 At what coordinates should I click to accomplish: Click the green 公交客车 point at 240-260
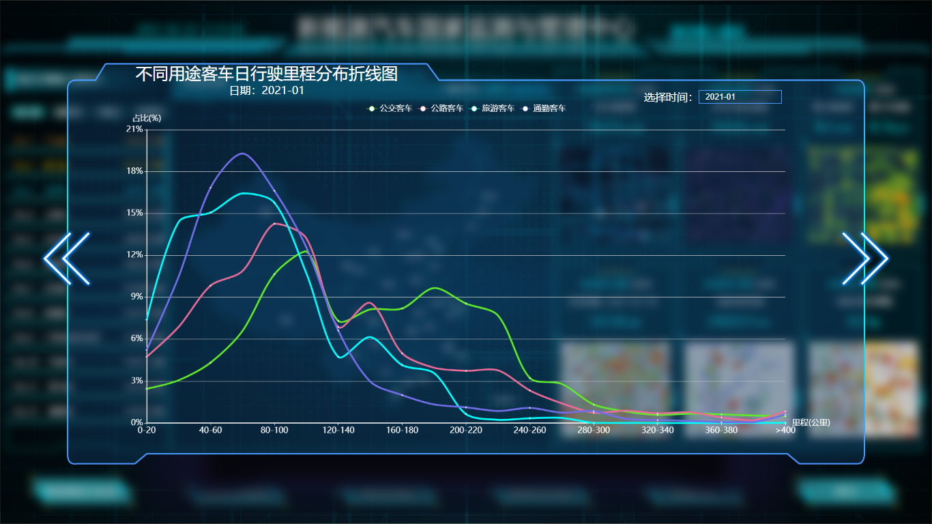530,378
